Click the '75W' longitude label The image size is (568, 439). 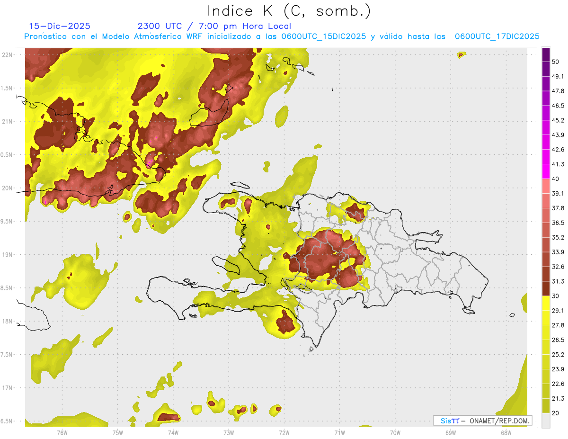(x=118, y=433)
